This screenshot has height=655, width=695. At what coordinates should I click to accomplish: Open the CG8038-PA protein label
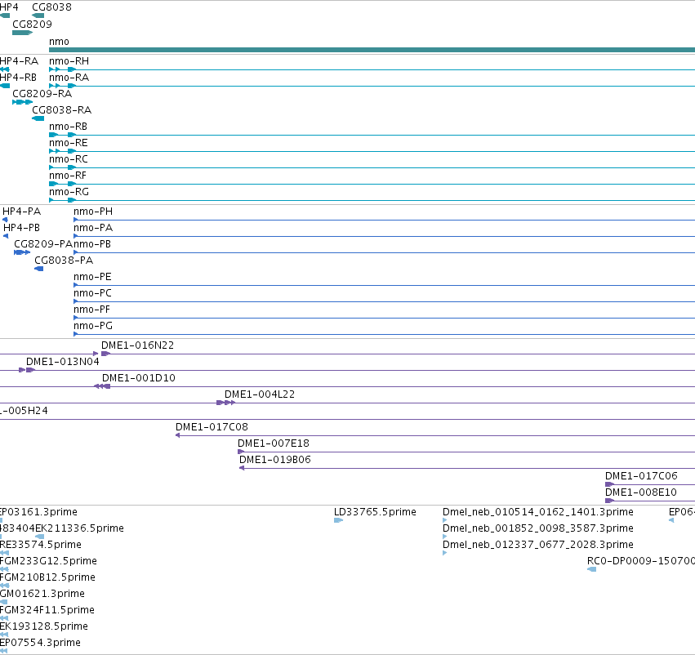pos(64,261)
